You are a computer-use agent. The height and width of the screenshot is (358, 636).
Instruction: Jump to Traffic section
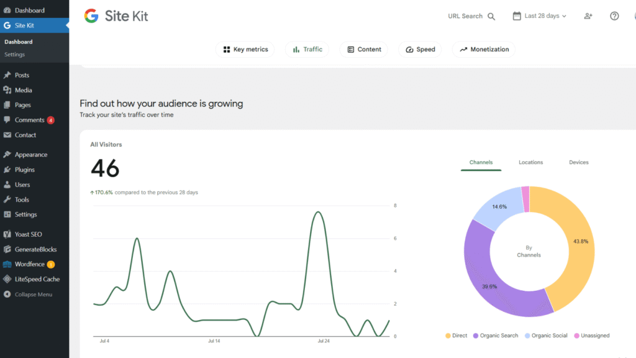point(307,50)
